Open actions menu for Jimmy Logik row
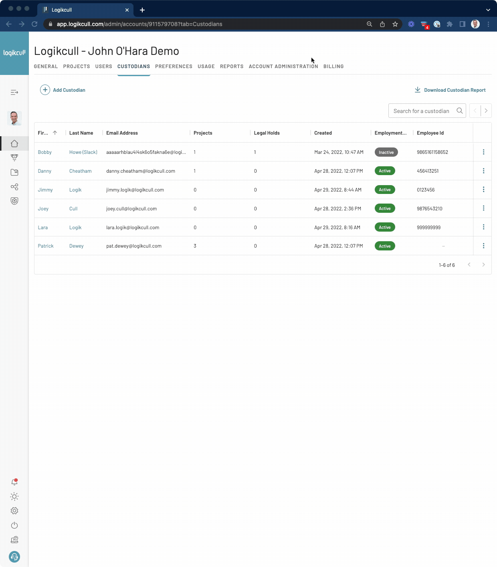The image size is (497, 567). (x=484, y=190)
